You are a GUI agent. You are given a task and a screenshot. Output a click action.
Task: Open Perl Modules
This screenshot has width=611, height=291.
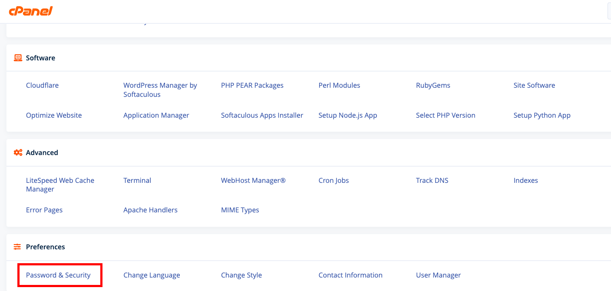(x=339, y=85)
